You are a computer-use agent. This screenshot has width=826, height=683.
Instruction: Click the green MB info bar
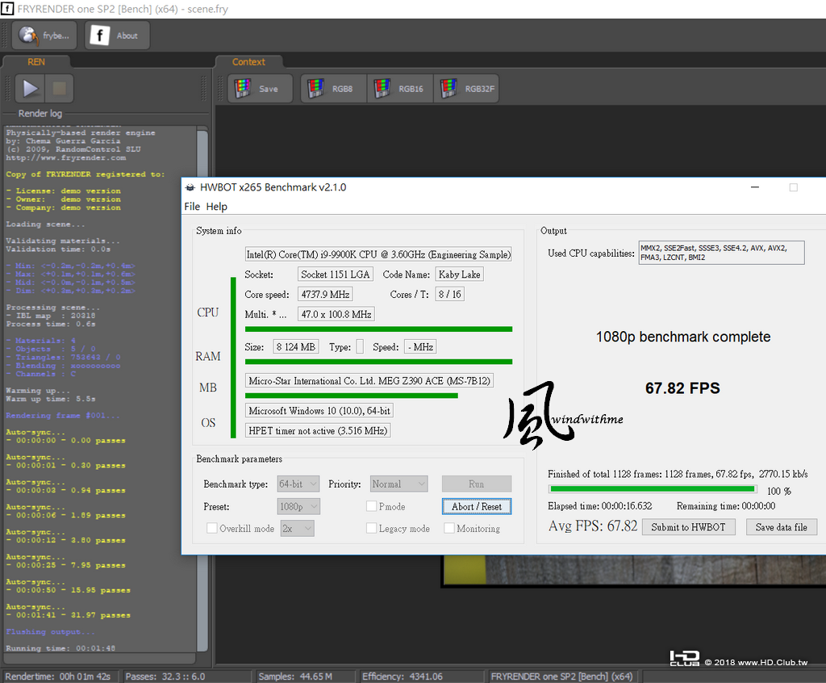tap(352, 396)
